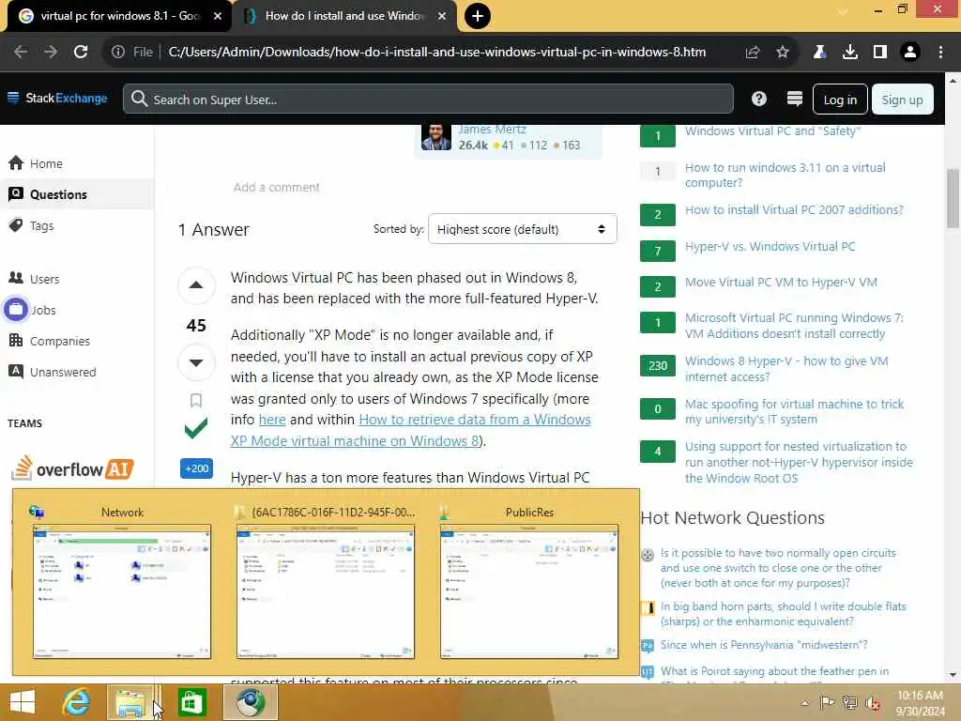961x721 pixels.
Task: Open the Chrome three-dot menu
Action: click(940, 53)
